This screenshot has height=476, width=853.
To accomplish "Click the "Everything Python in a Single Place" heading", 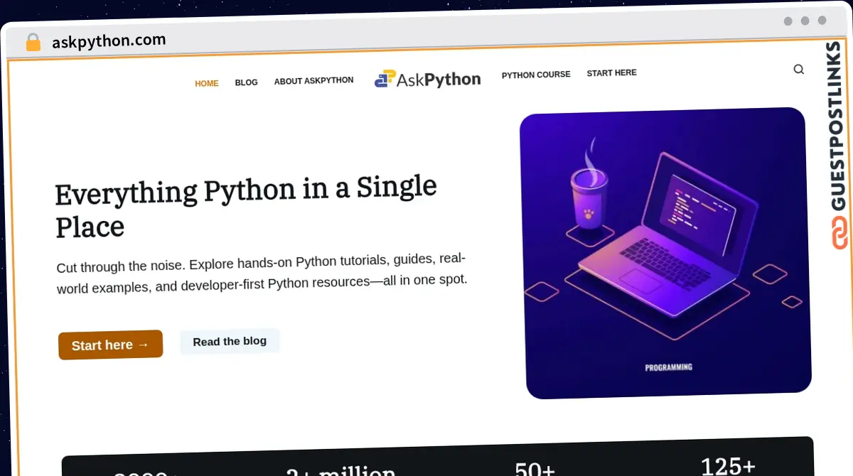I will tap(246, 207).
